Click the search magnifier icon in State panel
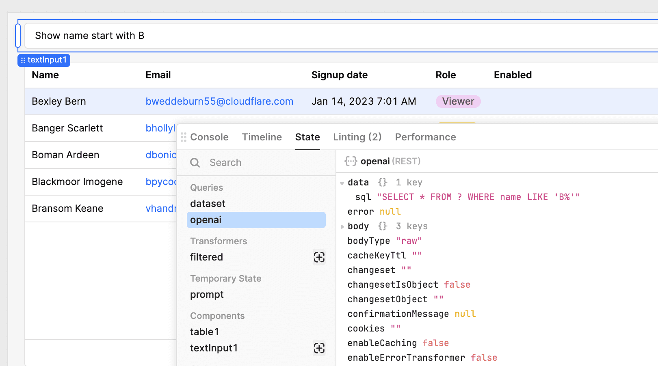This screenshot has width=658, height=366. click(195, 163)
